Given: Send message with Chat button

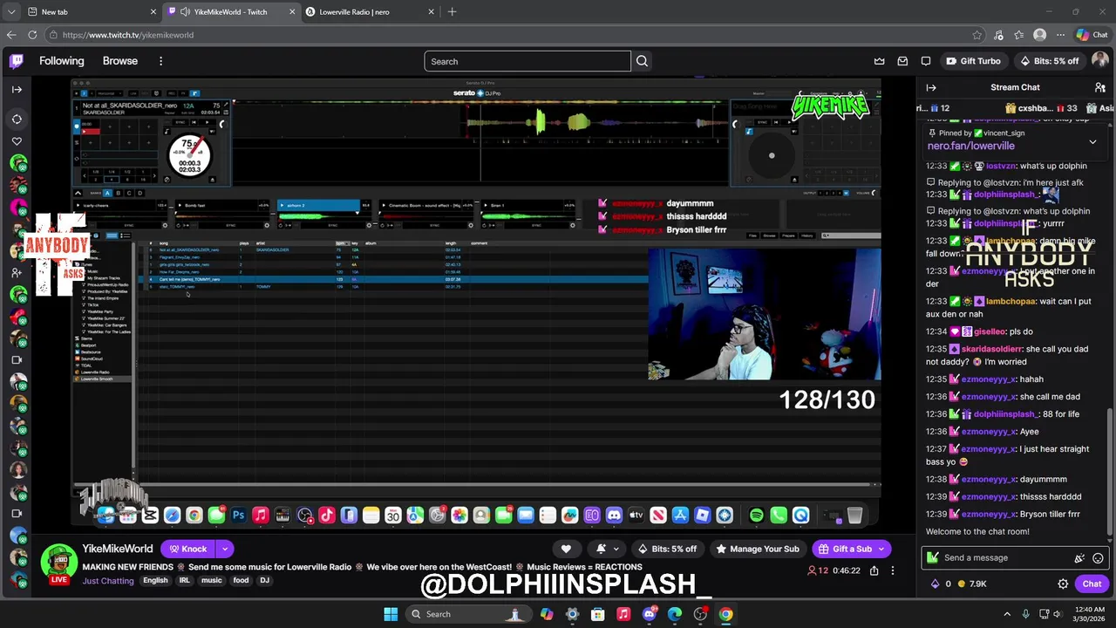Looking at the screenshot, I should (1092, 584).
